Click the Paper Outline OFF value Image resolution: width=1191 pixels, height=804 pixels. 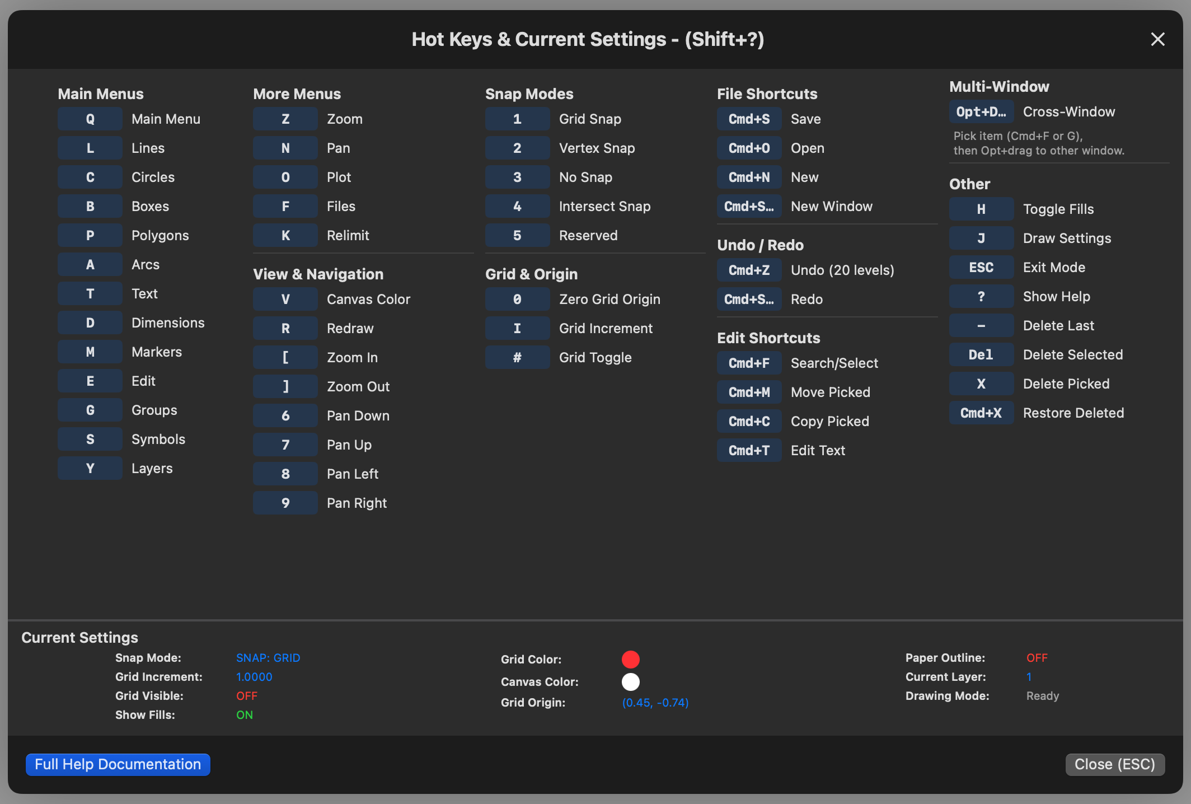tap(1037, 658)
